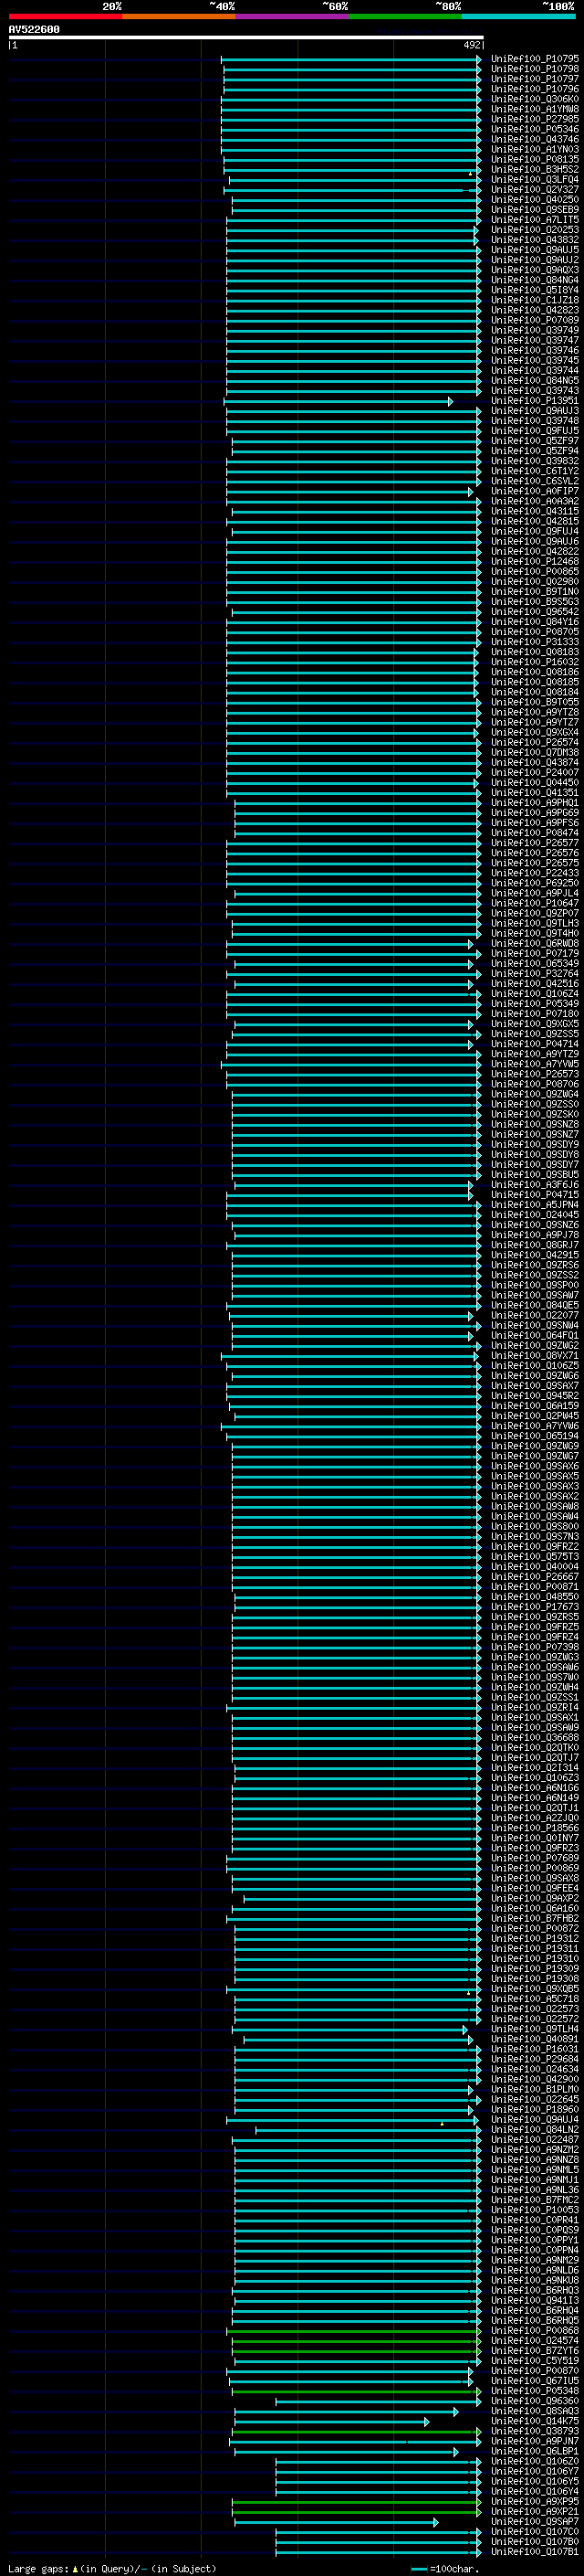Screen dimensions: 584x2576
Task: Select the UniRef100_Q84NG5 label
Action: click(535, 381)
